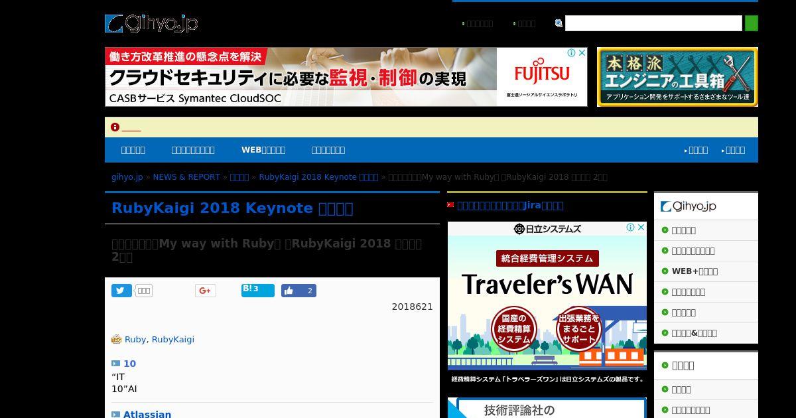796x418 pixels.
Task: Bookmark via the Hatena B! button
Action: point(258,290)
